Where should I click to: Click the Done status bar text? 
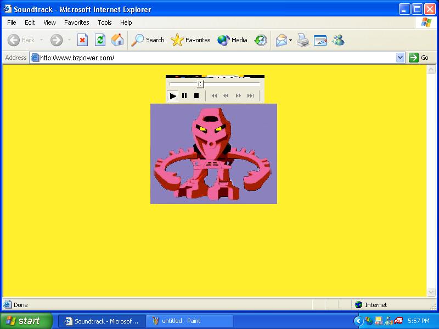[21, 305]
